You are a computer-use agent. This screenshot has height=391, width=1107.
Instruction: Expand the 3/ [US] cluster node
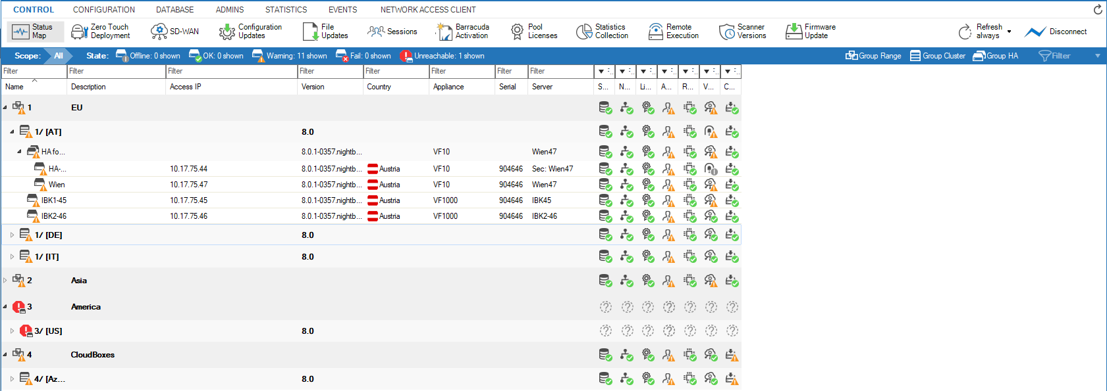(12, 331)
